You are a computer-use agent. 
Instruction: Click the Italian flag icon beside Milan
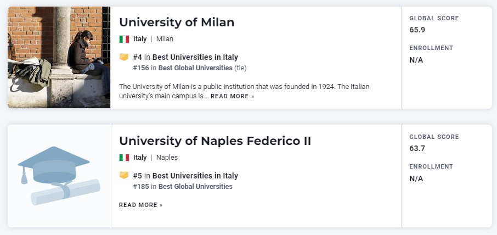pyautogui.click(x=124, y=39)
